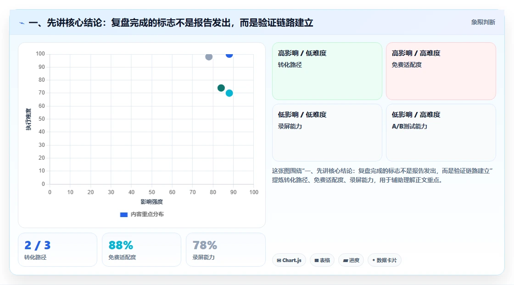This screenshot has height=285, width=514.
Task: Select the gray scatter point near 78
Action: tap(209, 57)
